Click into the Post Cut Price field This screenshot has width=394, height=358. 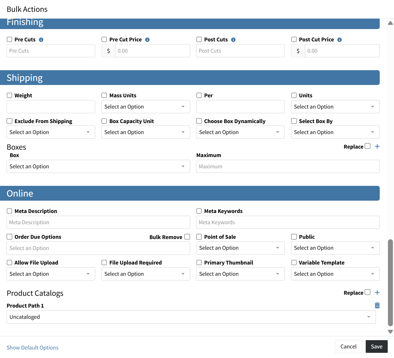[342, 51]
